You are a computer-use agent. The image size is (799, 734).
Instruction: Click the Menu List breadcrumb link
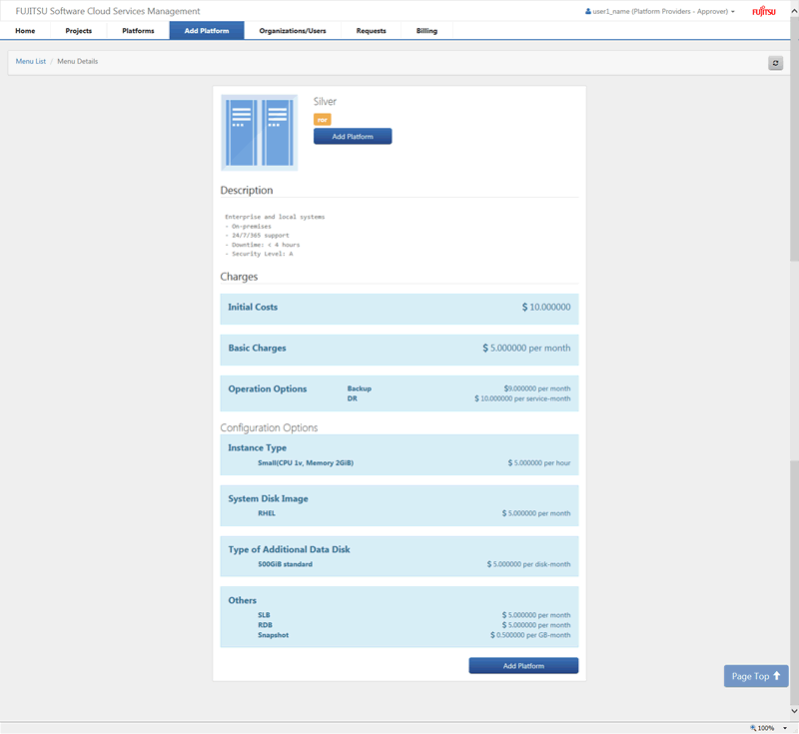[31, 61]
